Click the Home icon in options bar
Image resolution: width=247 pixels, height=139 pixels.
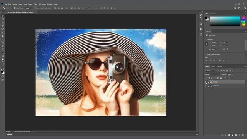(x=4, y=8)
